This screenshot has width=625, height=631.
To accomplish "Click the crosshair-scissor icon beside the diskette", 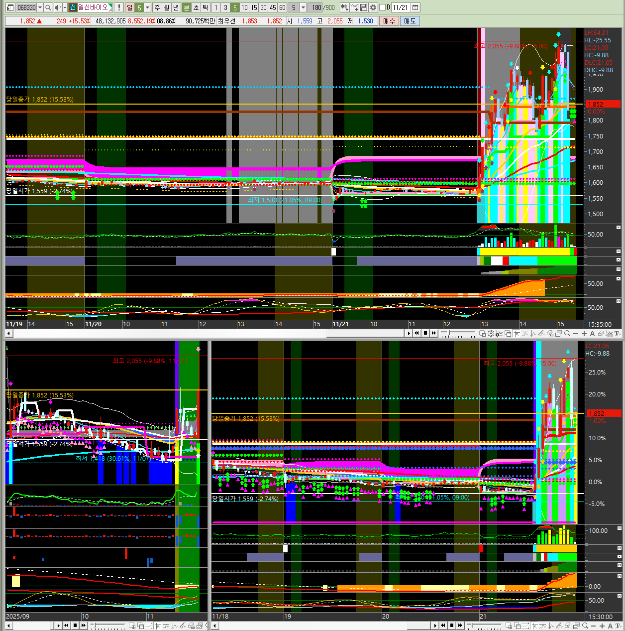I will [x=354, y=7].
